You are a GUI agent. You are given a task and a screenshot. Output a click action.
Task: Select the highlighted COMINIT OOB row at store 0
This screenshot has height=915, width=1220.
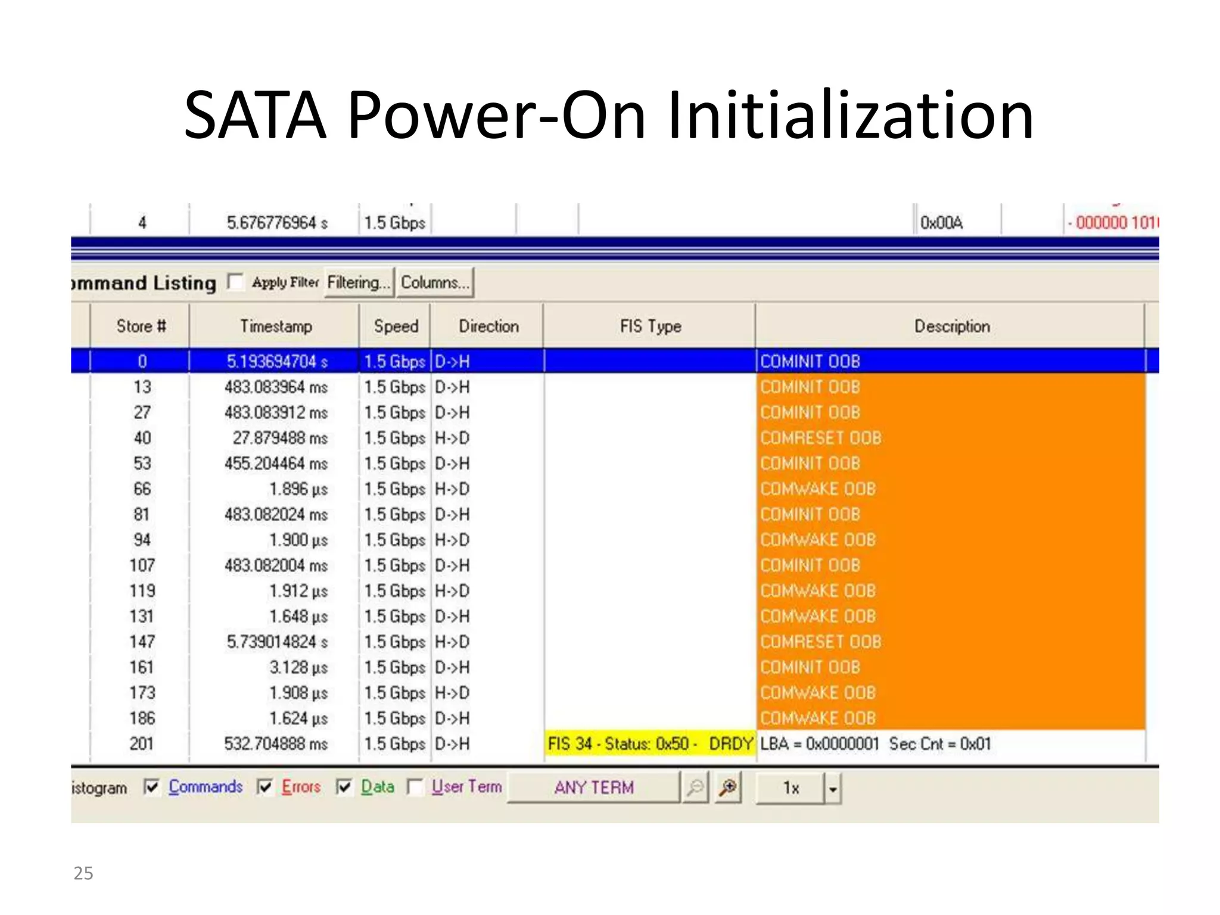click(x=810, y=362)
